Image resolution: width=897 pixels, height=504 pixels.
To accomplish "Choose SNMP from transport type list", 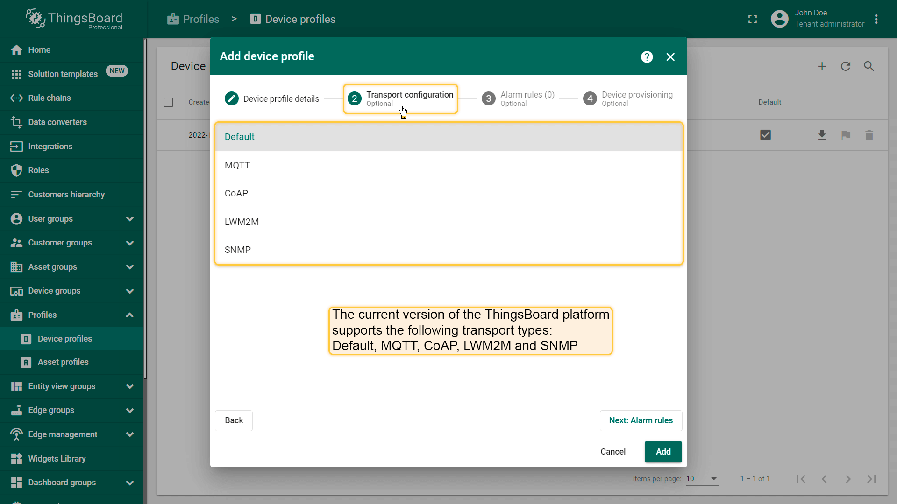I will coord(237,250).
